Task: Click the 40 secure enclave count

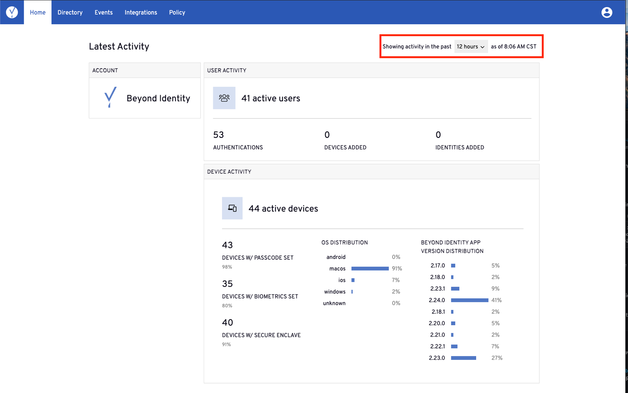Action: 227,323
